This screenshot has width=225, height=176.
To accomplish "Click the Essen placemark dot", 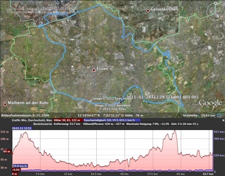I will click(x=94, y=70).
